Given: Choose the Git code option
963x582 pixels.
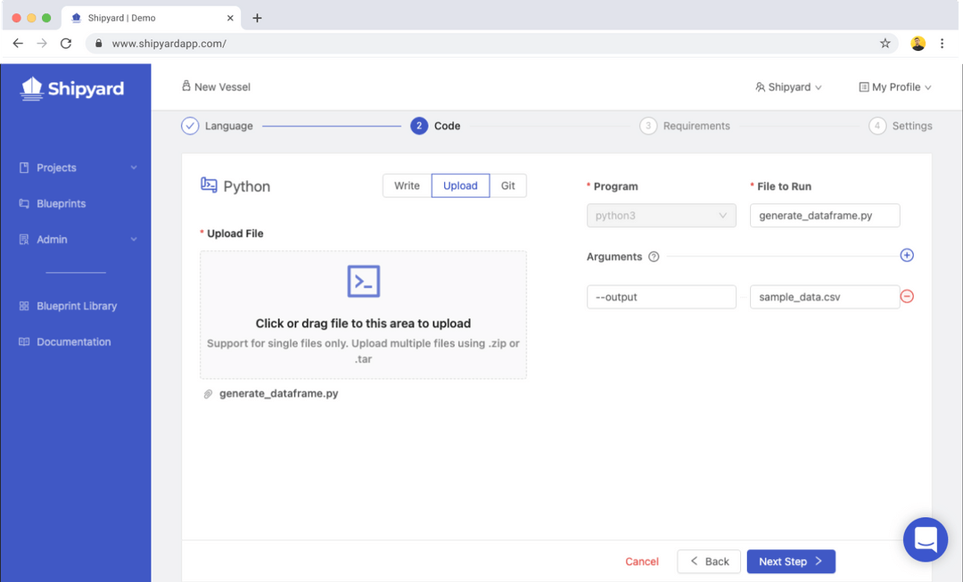Looking at the screenshot, I should tap(508, 185).
